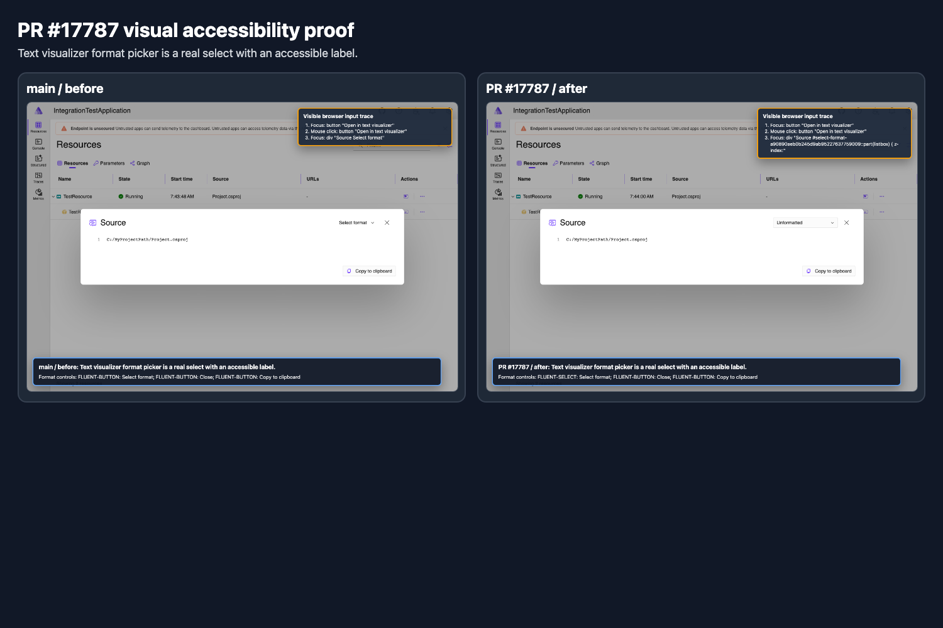
Task: Click the C:/MyProjectPath path line in before dialog
Action: point(147,239)
